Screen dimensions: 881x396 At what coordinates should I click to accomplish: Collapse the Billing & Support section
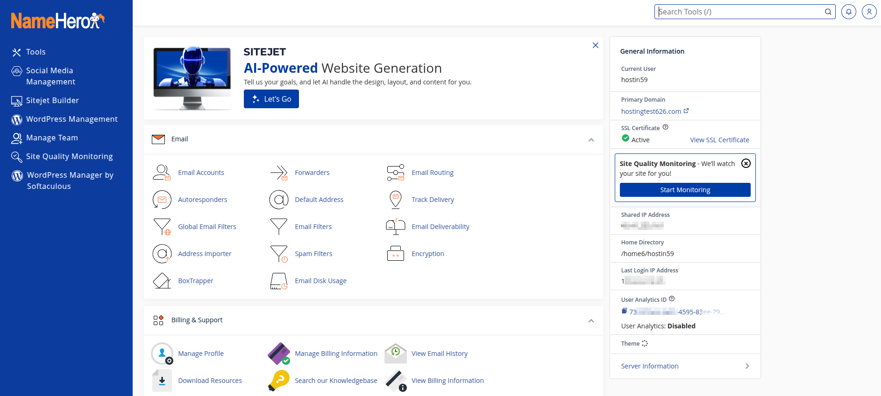click(x=591, y=320)
